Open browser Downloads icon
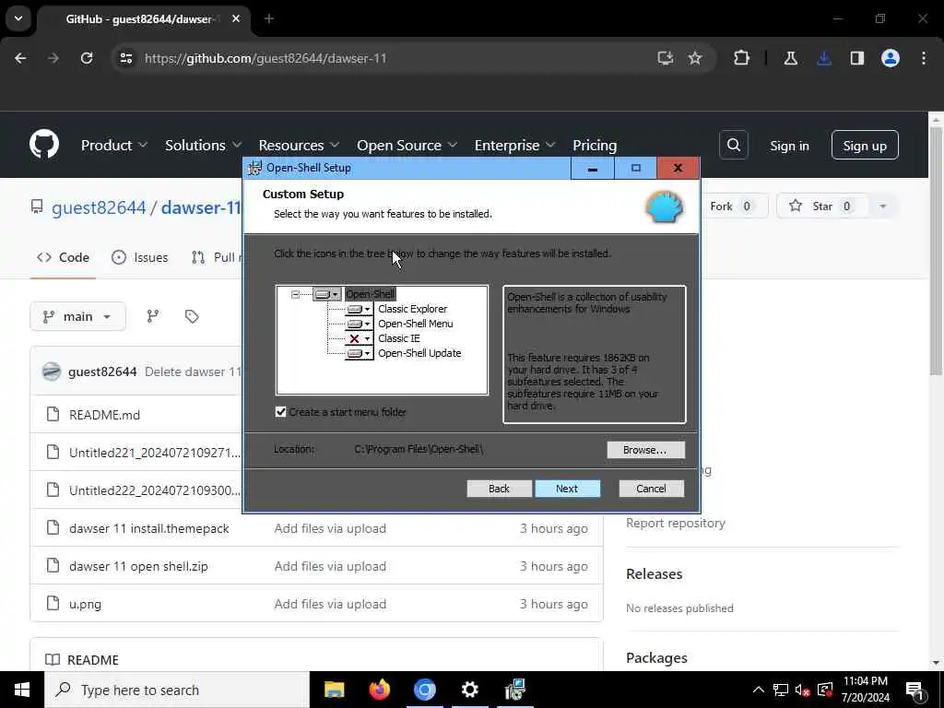The width and height of the screenshot is (944, 708). pos(824,58)
